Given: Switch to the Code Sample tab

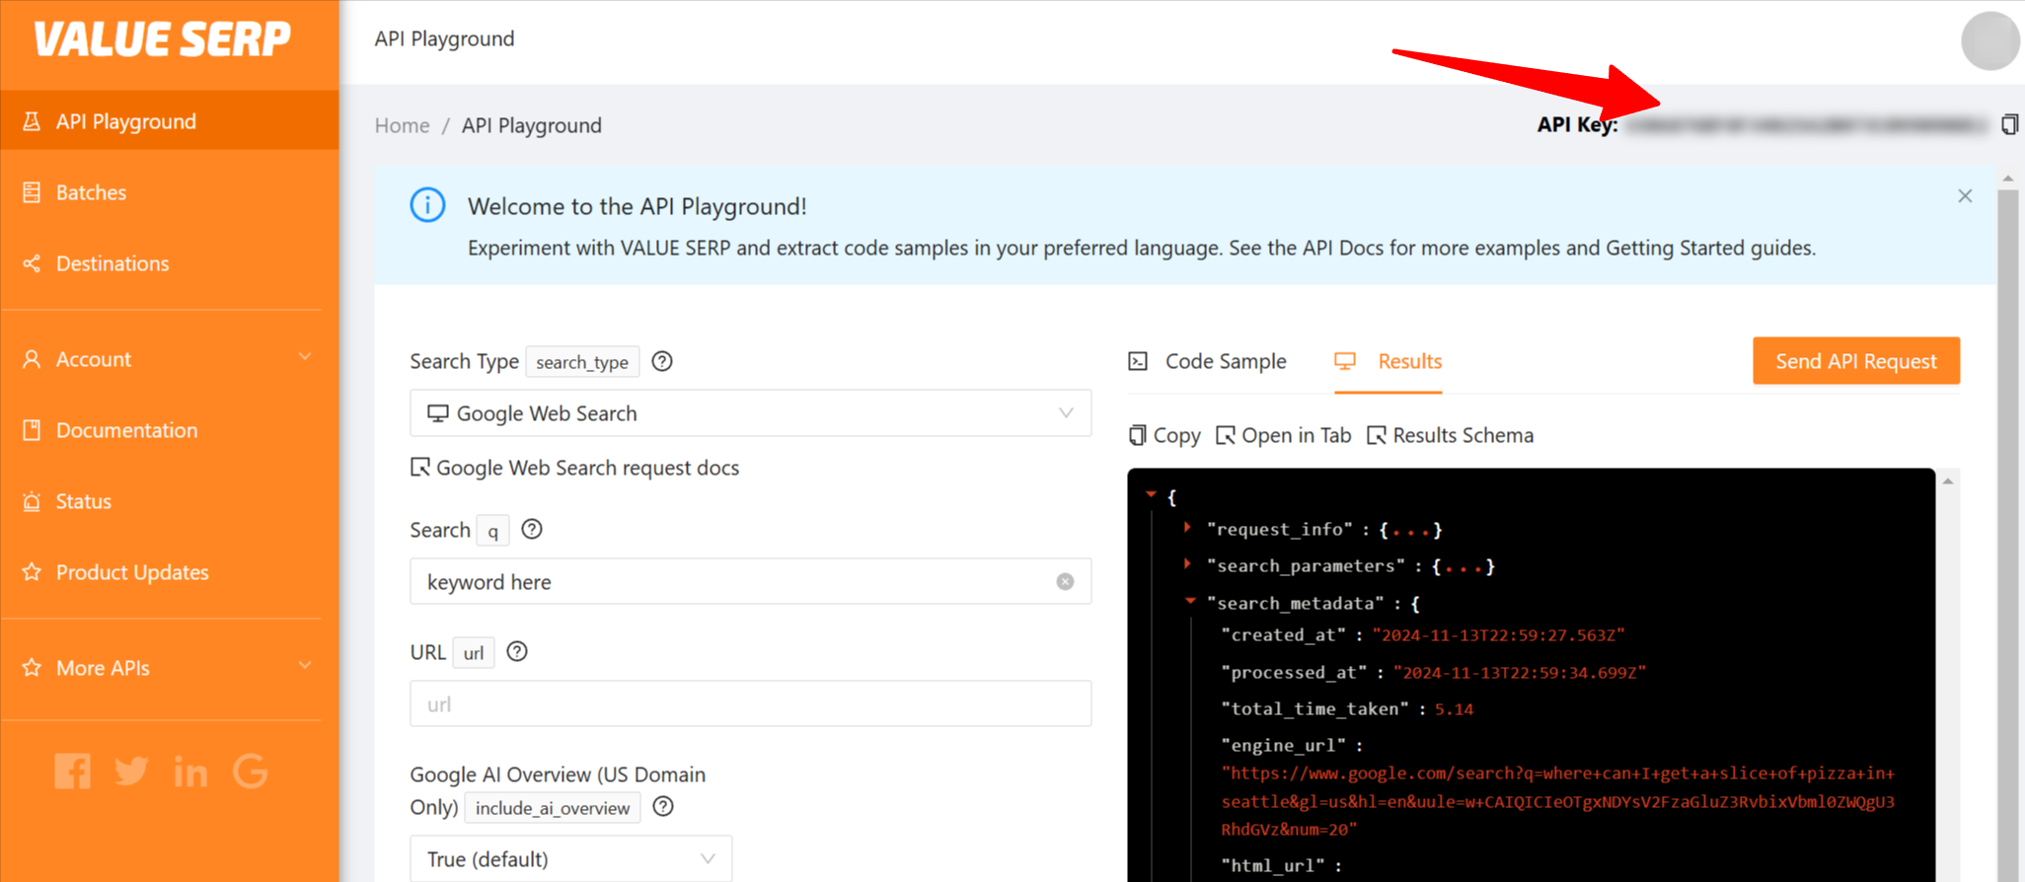Looking at the screenshot, I should point(1207,361).
